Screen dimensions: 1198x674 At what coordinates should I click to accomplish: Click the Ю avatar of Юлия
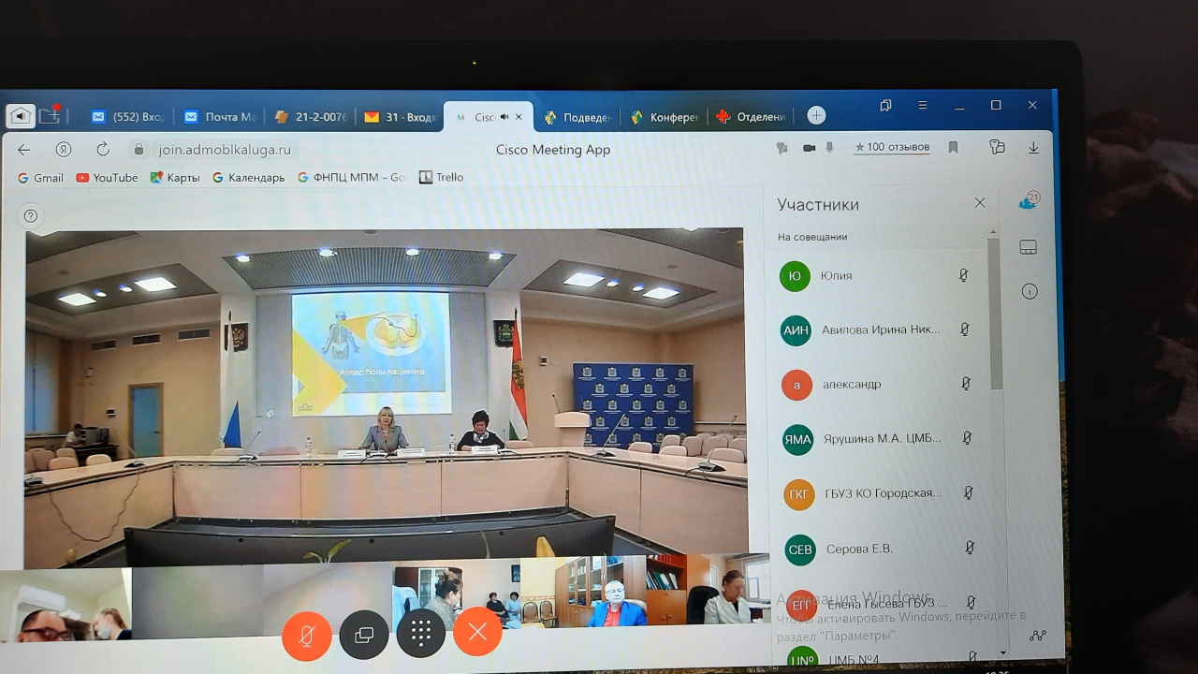[x=794, y=276]
